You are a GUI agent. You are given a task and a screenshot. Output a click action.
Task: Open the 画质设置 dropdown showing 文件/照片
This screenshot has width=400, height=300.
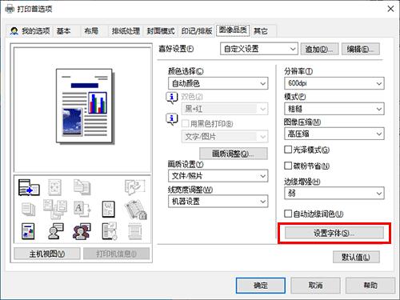tap(218, 176)
